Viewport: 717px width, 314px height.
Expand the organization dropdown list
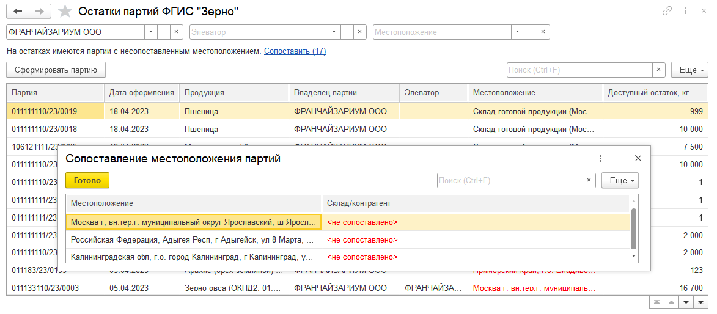(x=150, y=32)
